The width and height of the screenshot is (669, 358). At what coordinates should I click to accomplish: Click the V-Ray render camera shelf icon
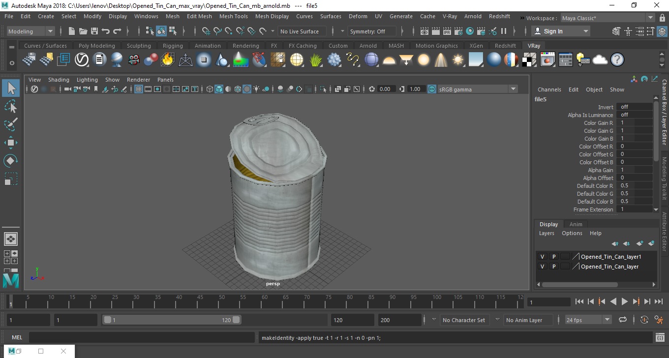(134, 60)
